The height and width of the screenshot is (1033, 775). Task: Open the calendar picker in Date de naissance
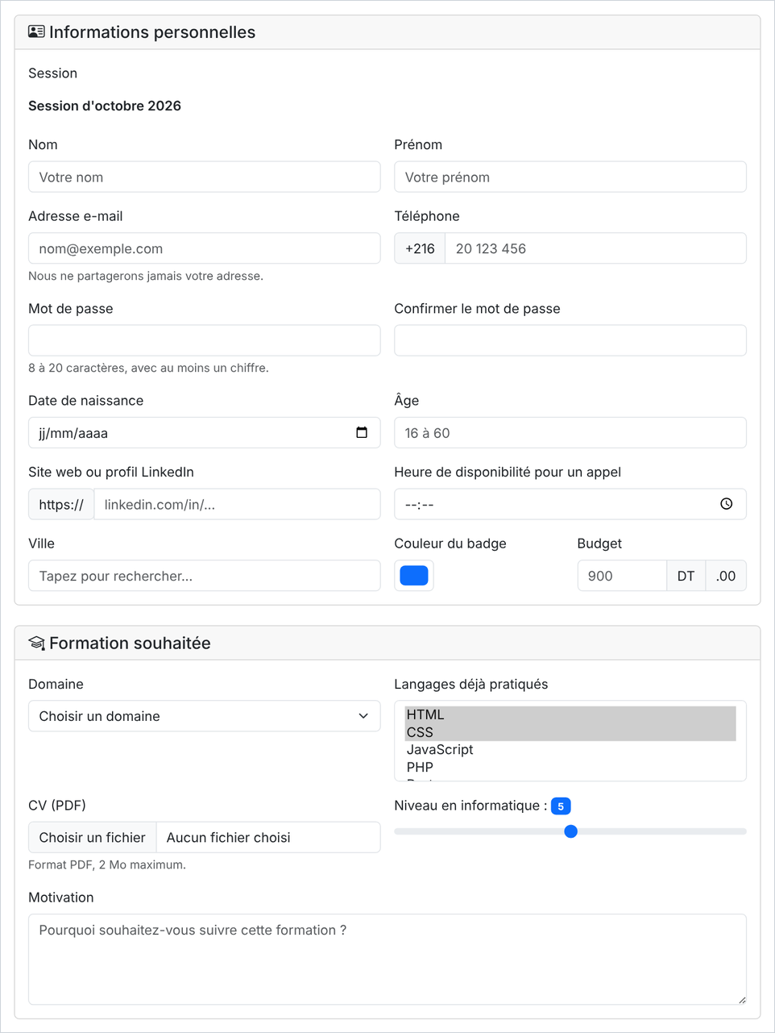(362, 433)
